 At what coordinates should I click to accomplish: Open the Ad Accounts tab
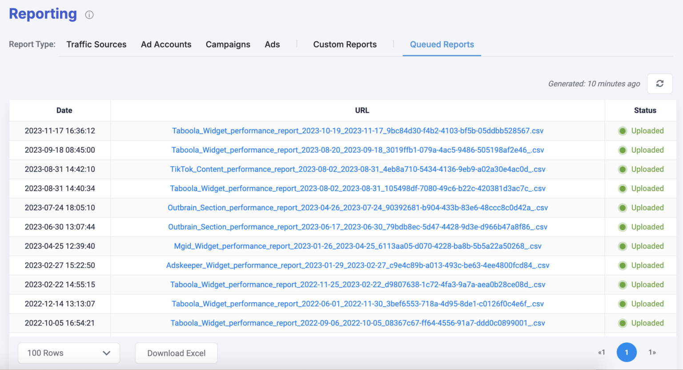[166, 44]
